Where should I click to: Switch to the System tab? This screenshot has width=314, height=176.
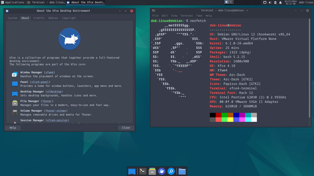[12, 18]
